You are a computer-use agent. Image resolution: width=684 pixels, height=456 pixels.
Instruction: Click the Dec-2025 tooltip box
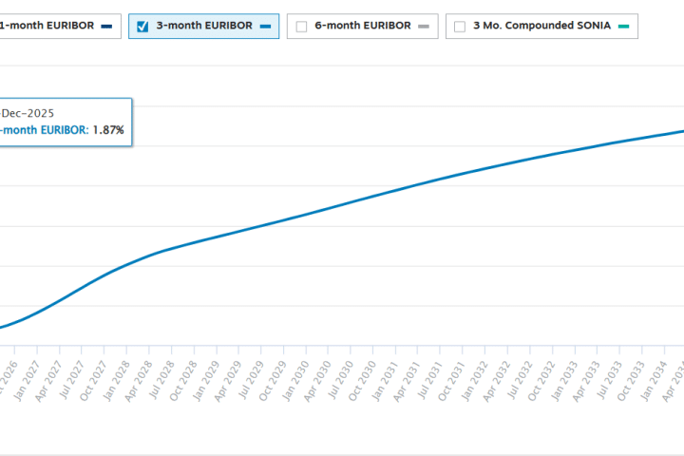(x=65, y=121)
